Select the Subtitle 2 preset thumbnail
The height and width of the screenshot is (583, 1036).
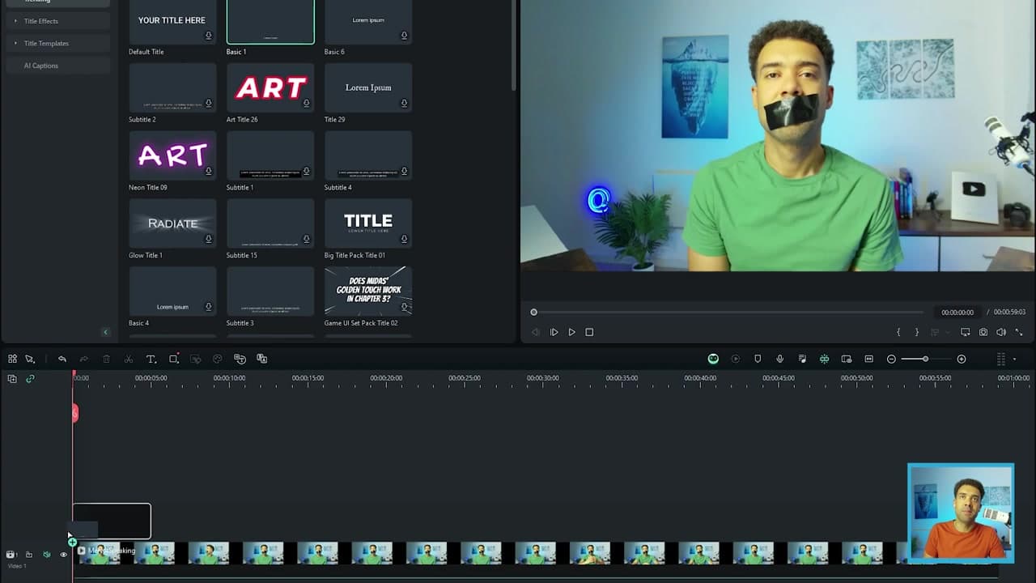pyautogui.click(x=172, y=87)
